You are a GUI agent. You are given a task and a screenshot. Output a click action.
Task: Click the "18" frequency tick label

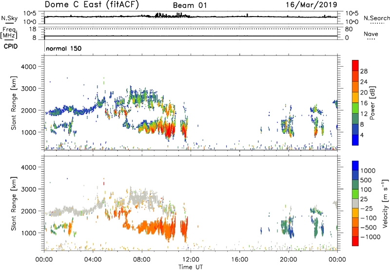click(33, 29)
